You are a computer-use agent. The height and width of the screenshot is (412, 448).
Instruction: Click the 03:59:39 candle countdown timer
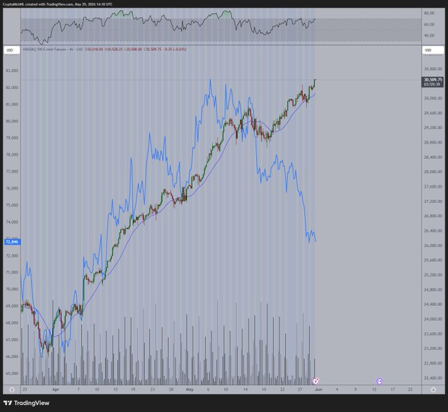pyautogui.click(x=432, y=84)
